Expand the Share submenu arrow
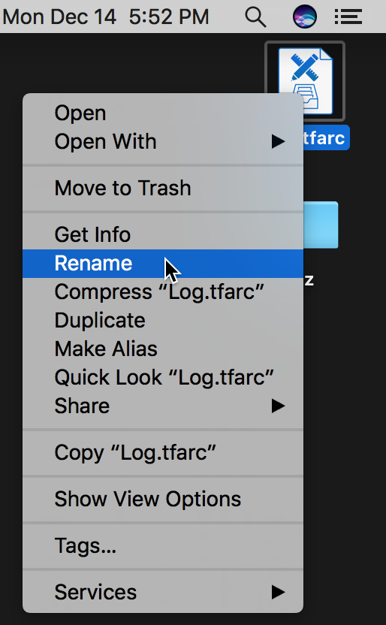 278,406
